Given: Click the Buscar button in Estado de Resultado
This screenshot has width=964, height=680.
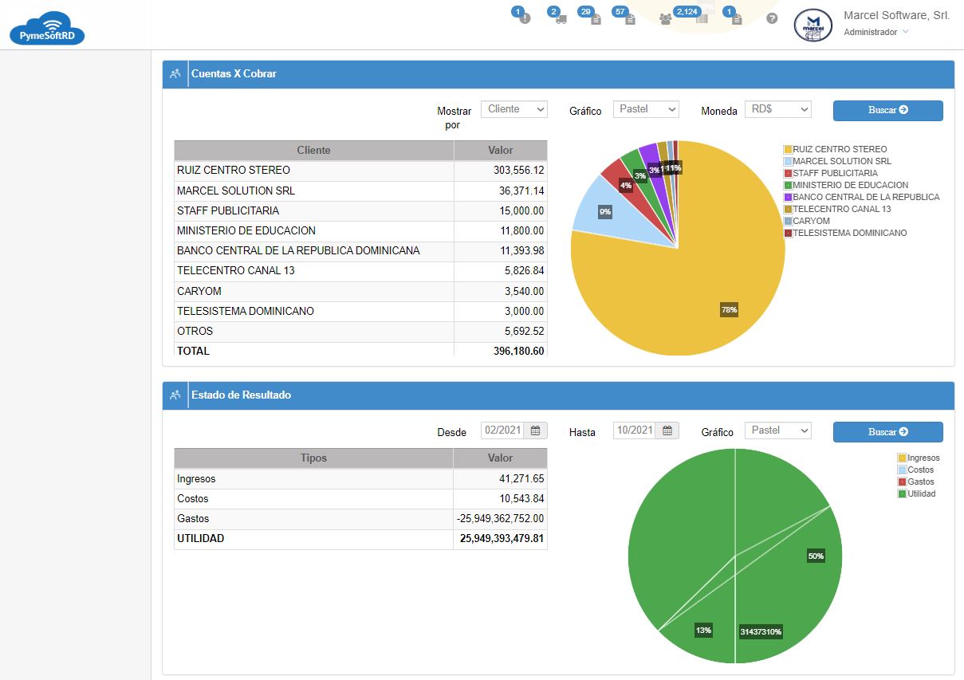Looking at the screenshot, I should point(887,432).
